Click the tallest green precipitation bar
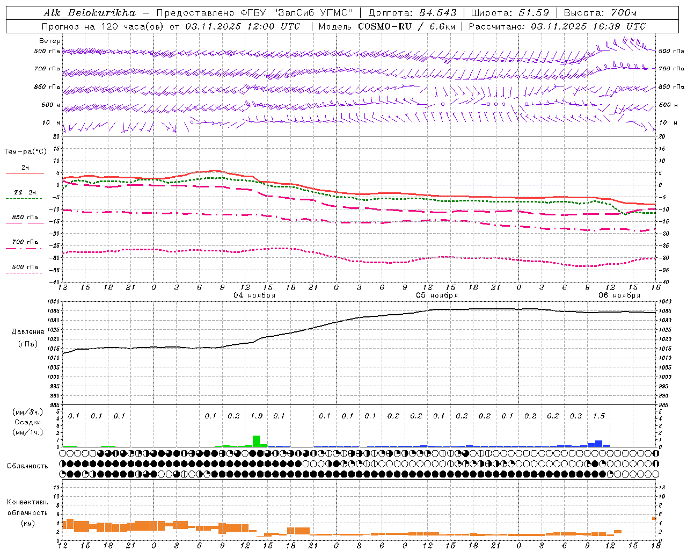Viewport: 687px width, 550px height. coord(257,441)
